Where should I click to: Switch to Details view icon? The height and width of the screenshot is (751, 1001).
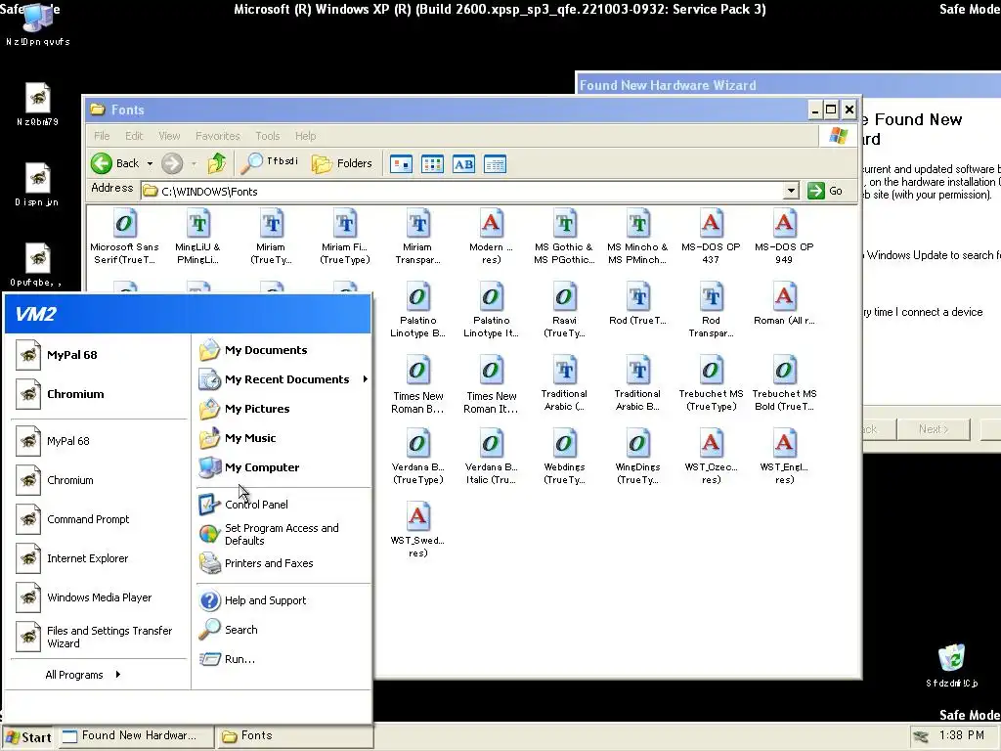coord(495,164)
